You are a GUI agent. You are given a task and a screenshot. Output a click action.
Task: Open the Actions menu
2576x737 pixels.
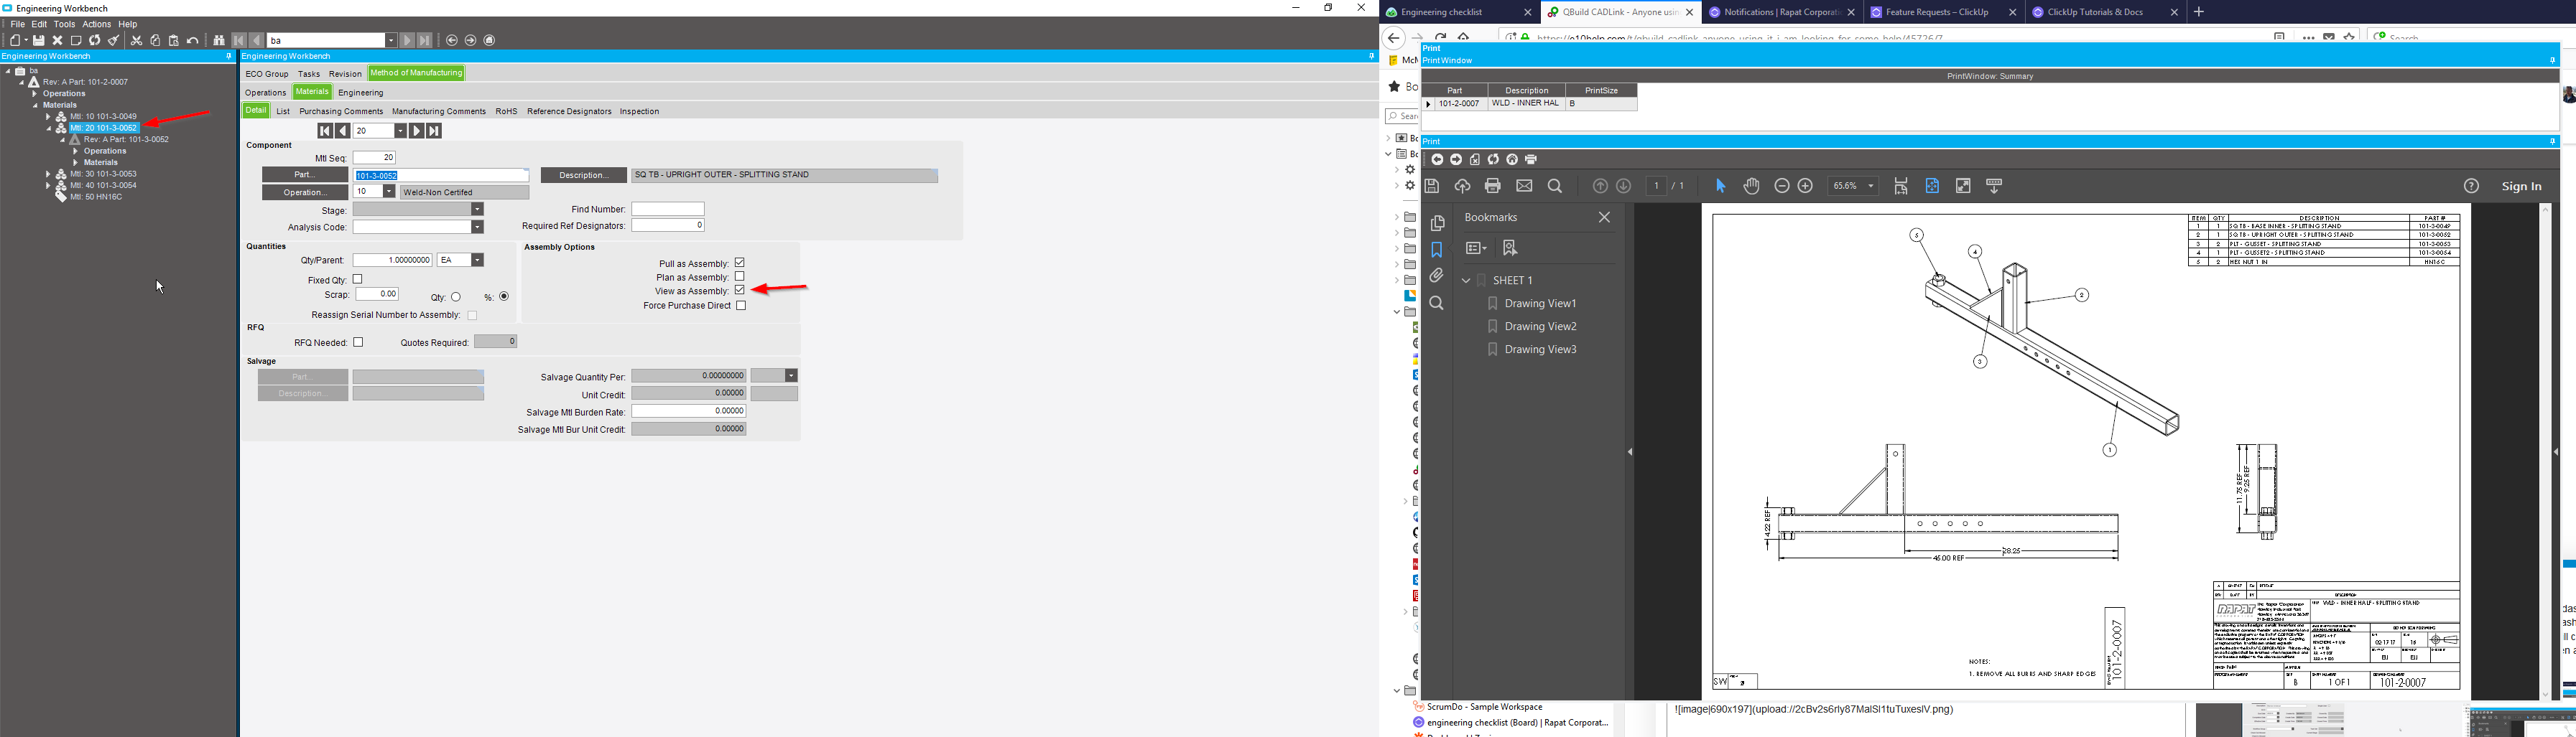click(96, 25)
